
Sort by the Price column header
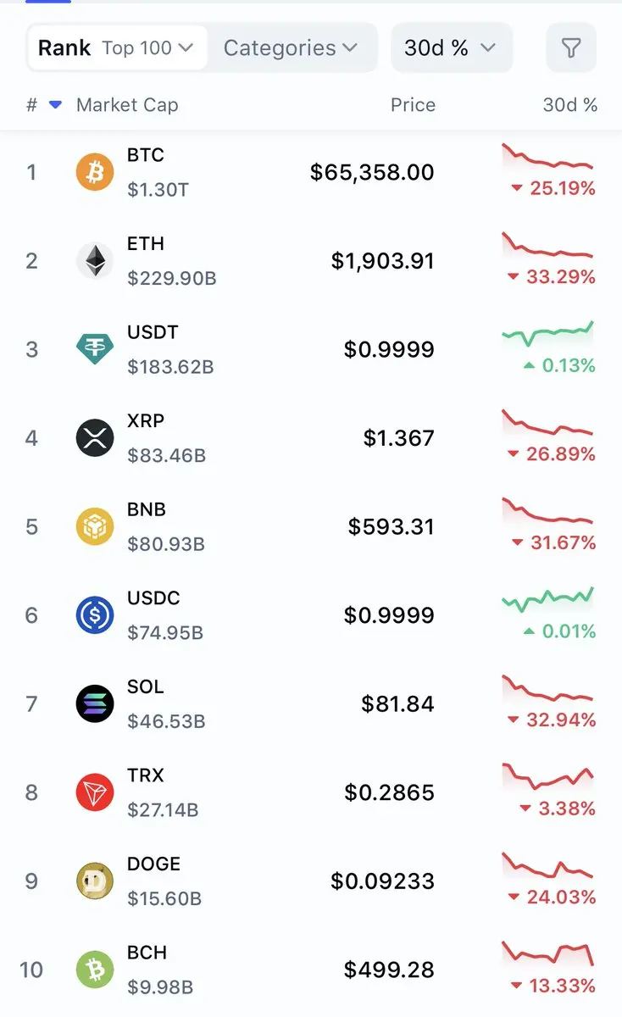(x=413, y=105)
